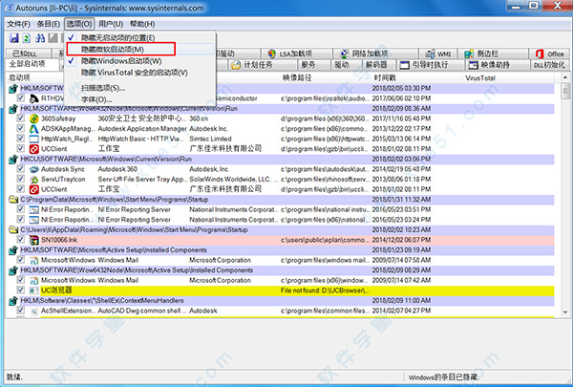Switch to the DLL初始化 tab
This screenshot has height=387, width=573.
[x=549, y=65]
